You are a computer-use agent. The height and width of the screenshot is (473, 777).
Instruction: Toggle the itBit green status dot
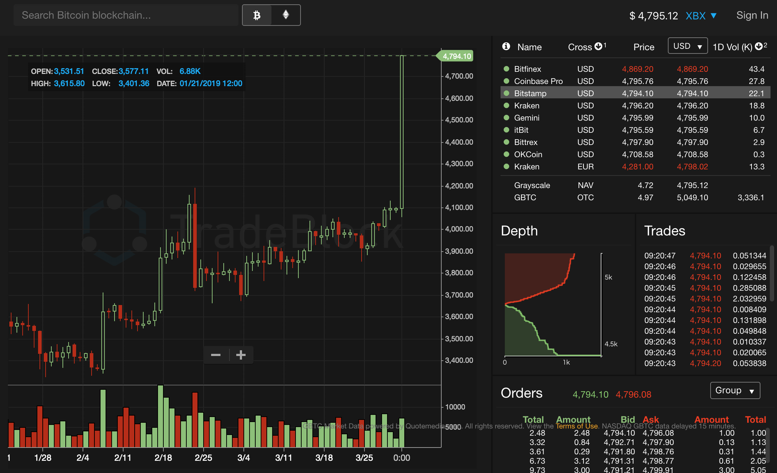[507, 130]
